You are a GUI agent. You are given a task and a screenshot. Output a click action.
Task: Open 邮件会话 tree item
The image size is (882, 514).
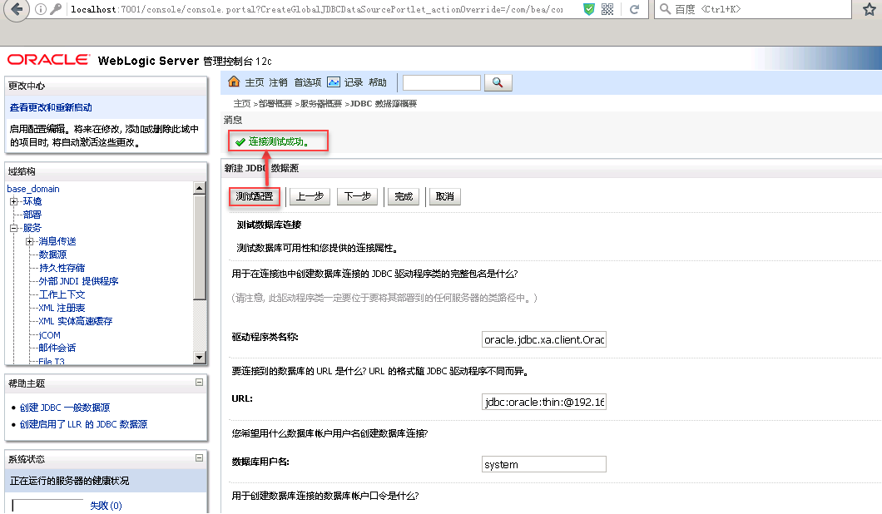pyautogui.click(x=57, y=348)
